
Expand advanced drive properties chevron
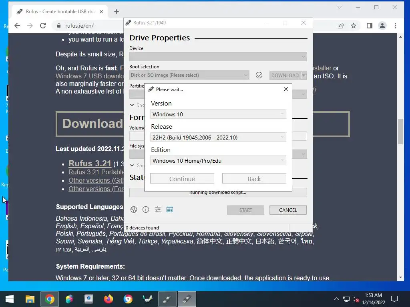point(132,105)
